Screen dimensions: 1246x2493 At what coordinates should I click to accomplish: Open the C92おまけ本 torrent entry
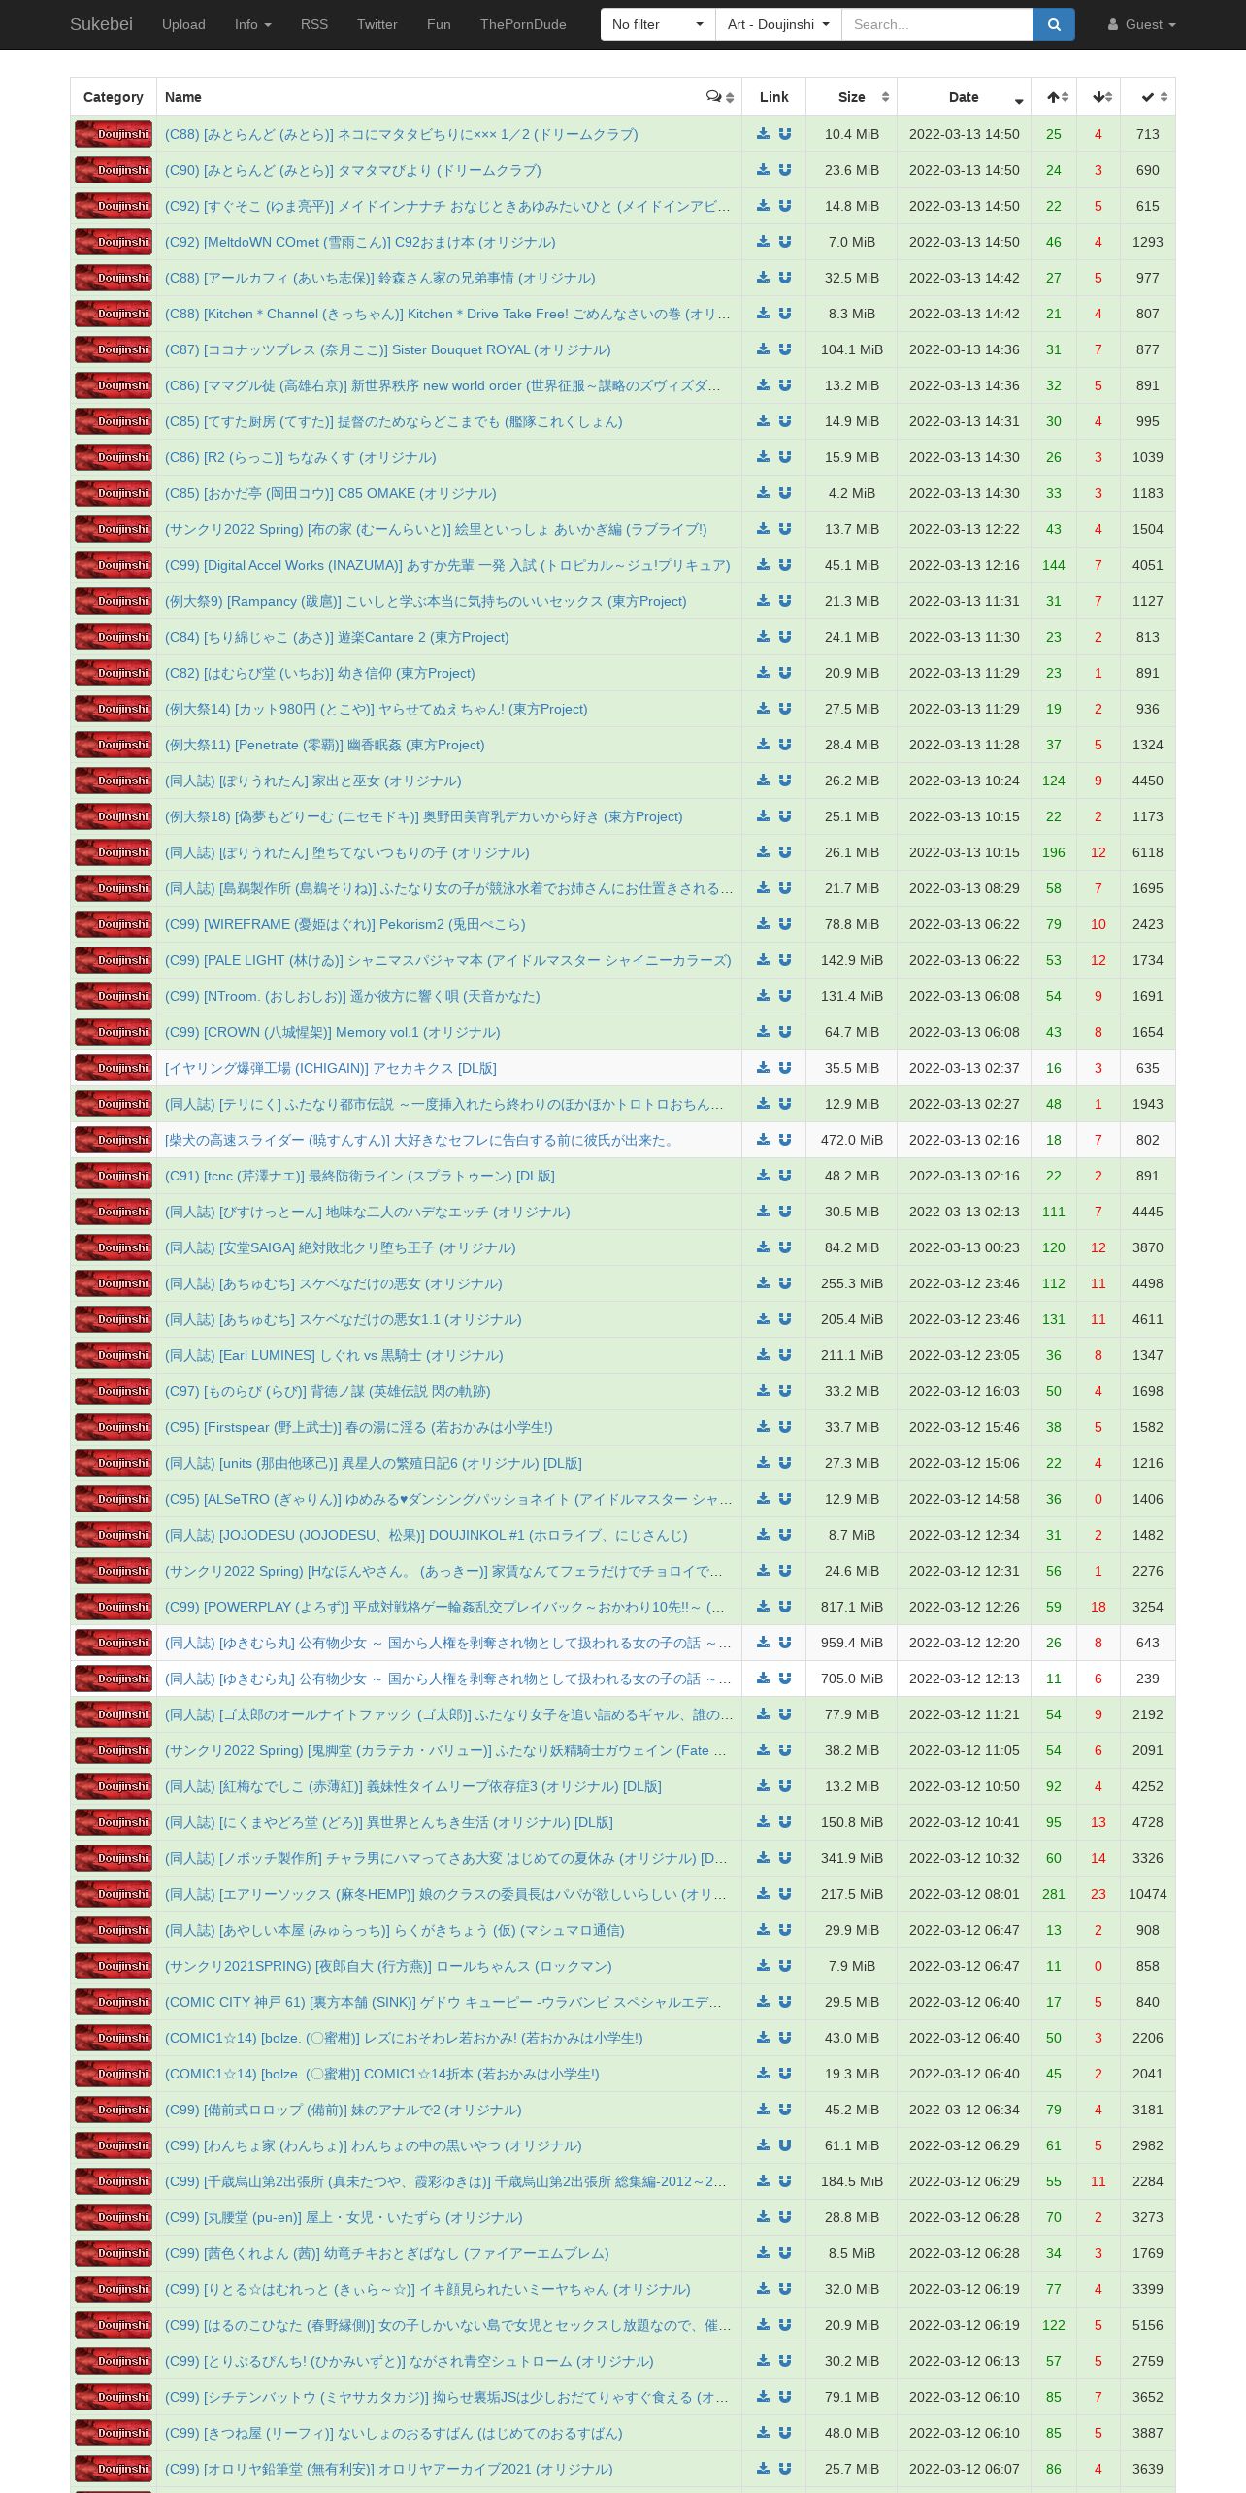360,242
